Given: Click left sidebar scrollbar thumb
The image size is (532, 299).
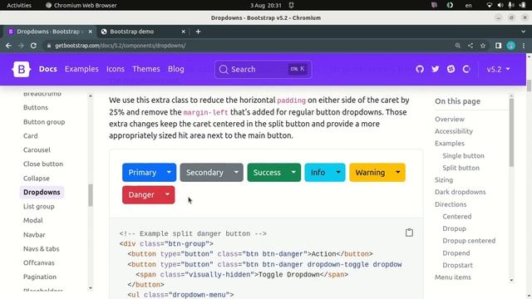Looking at the screenshot, I should tap(91, 195).
